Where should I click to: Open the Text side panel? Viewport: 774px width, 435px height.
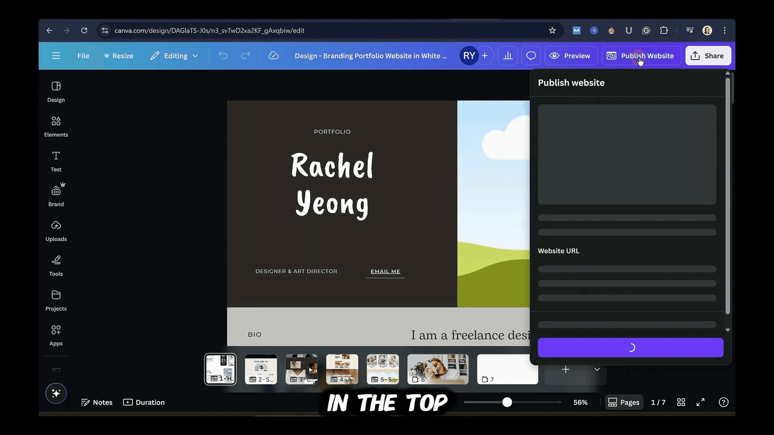(56, 161)
